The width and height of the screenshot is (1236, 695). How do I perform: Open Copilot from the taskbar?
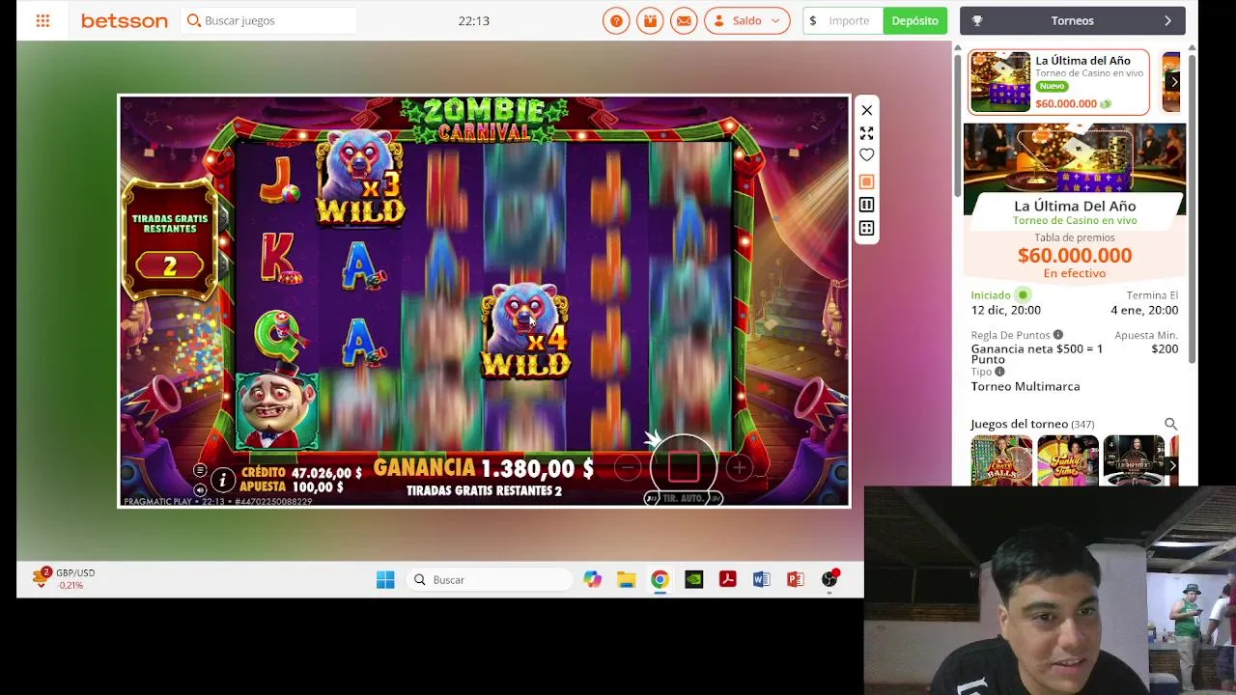(x=592, y=579)
